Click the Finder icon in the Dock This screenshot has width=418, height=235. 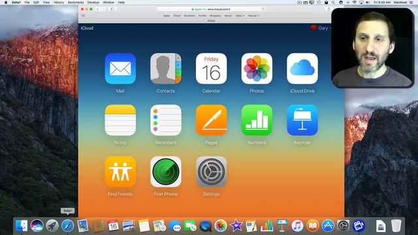click(22, 226)
